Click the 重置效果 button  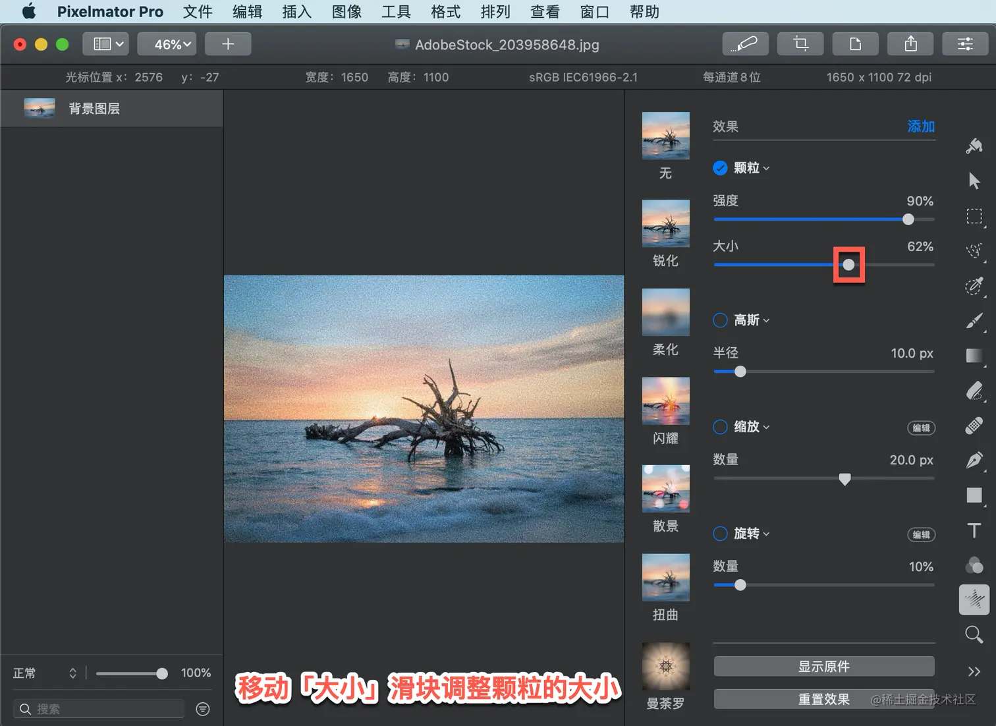[824, 699]
